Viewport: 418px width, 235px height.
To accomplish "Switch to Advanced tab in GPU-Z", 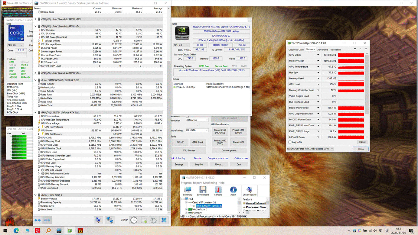I will point(322,50).
